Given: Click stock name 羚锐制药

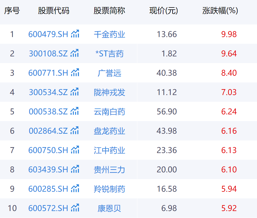Looking at the screenshot, I should click(x=109, y=189).
